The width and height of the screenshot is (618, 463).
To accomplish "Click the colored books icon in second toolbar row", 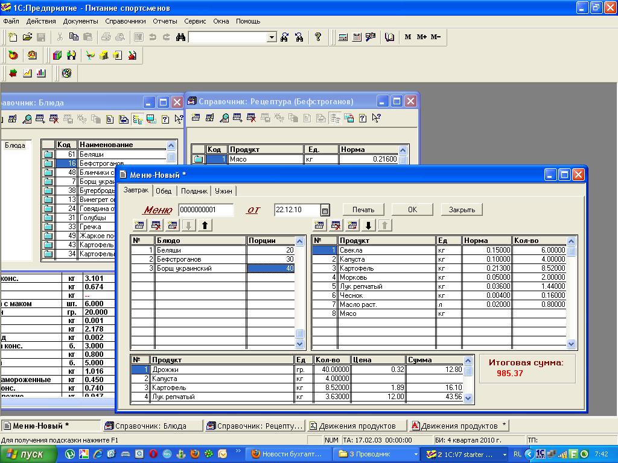I will tap(57, 55).
